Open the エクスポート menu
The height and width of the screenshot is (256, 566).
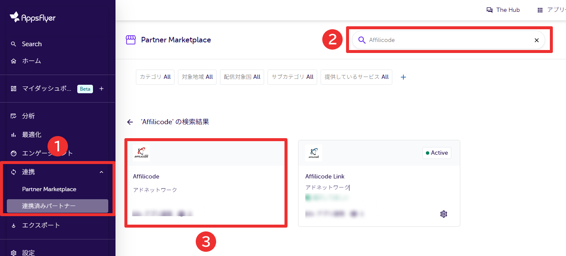pos(41,225)
